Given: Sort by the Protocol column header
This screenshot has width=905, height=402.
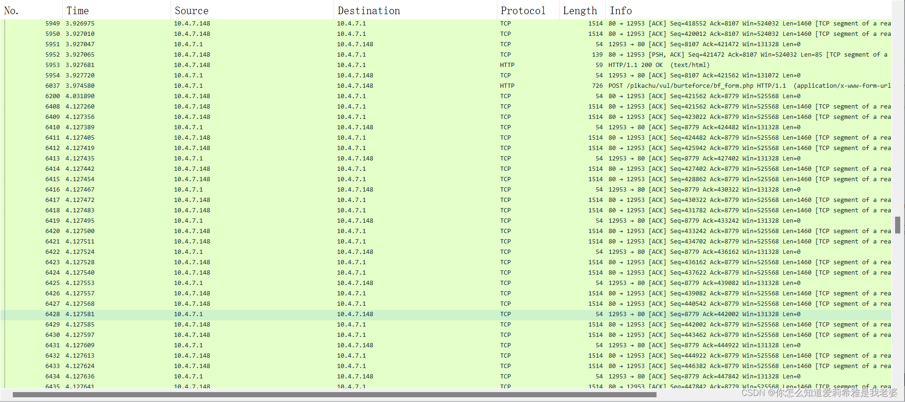Looking at the screenshot, I should coord(528,10).
